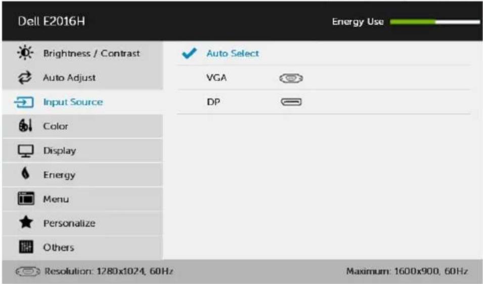Click the Others grid icon
This screenshot has height=284, width=483.
[x=26, y=247]
